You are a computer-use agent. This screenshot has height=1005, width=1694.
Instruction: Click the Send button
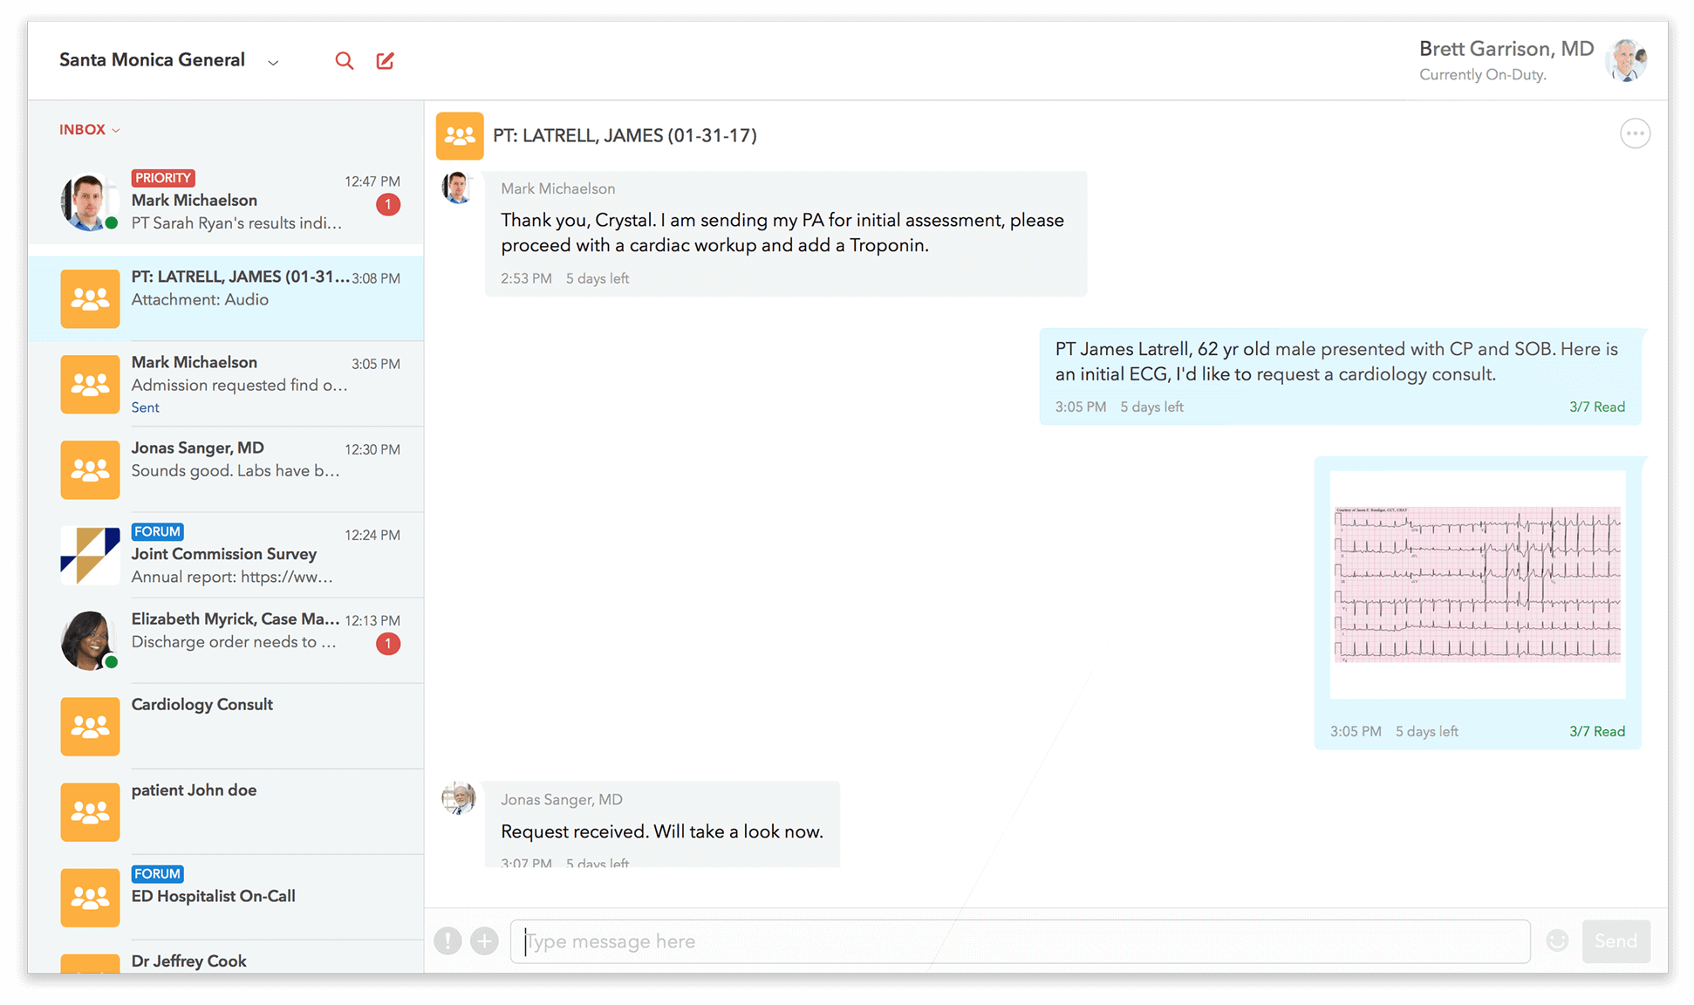(1615, 941)
